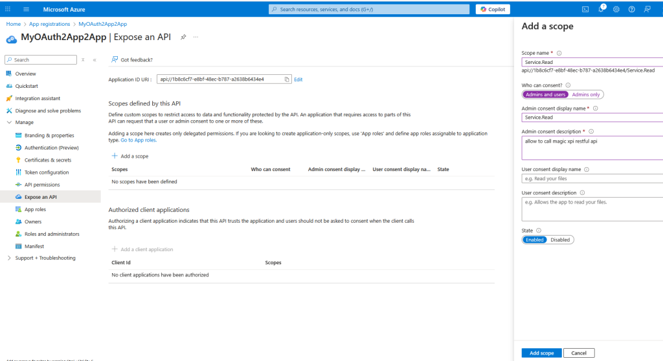Screen dimensions: 663x361
Task: Open the Settings gear in top bar
Action: pyautogui.click(x=616, y=9)
